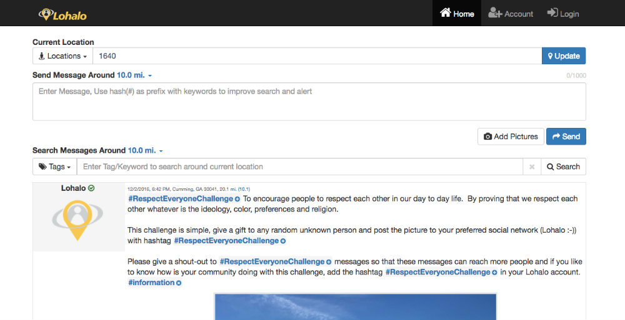Open #RespectEveryoneChallenge tag after 'add the hashtag'

437,272
